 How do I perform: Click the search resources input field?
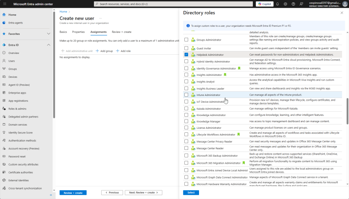click(174, 4)
